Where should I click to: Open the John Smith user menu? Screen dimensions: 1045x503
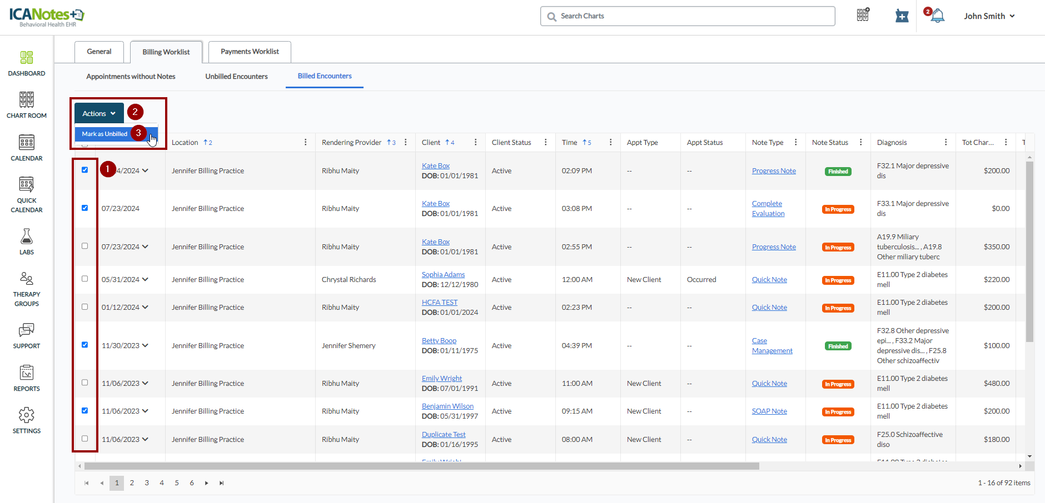coord(989,16)
